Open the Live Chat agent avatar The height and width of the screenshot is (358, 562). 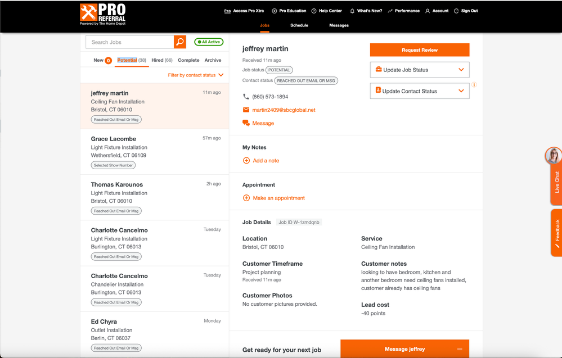pos(554,156)
